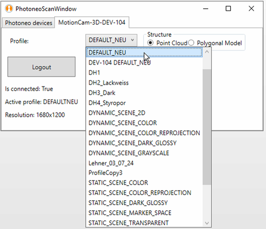The width and height of the screenshot is (266, 229).
Task: Click the 'Profile:' label
Action: click(19, 41)
